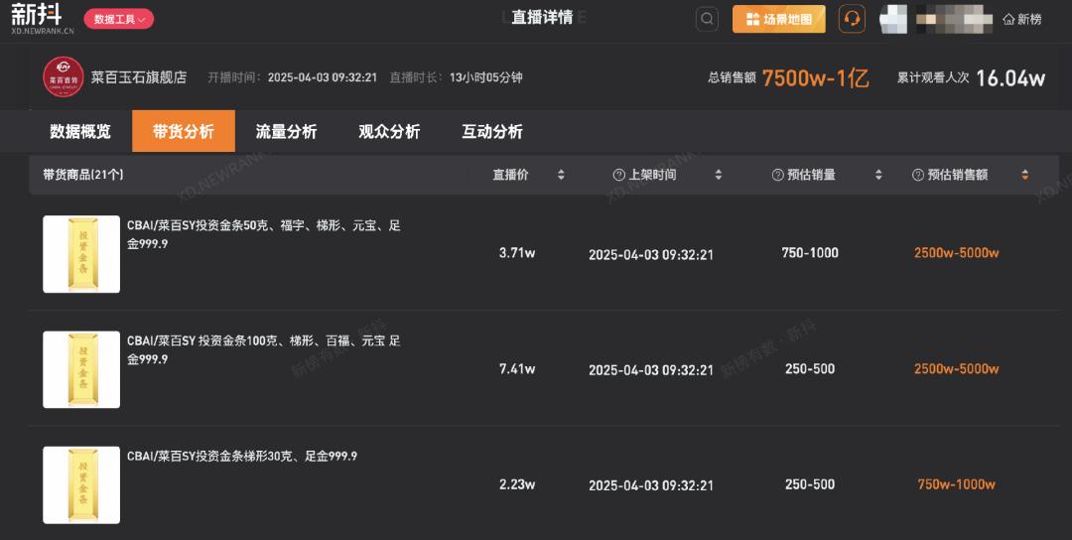Click help icon beside 上架时间
This screenshot has height=540, width=1072.
619,175
